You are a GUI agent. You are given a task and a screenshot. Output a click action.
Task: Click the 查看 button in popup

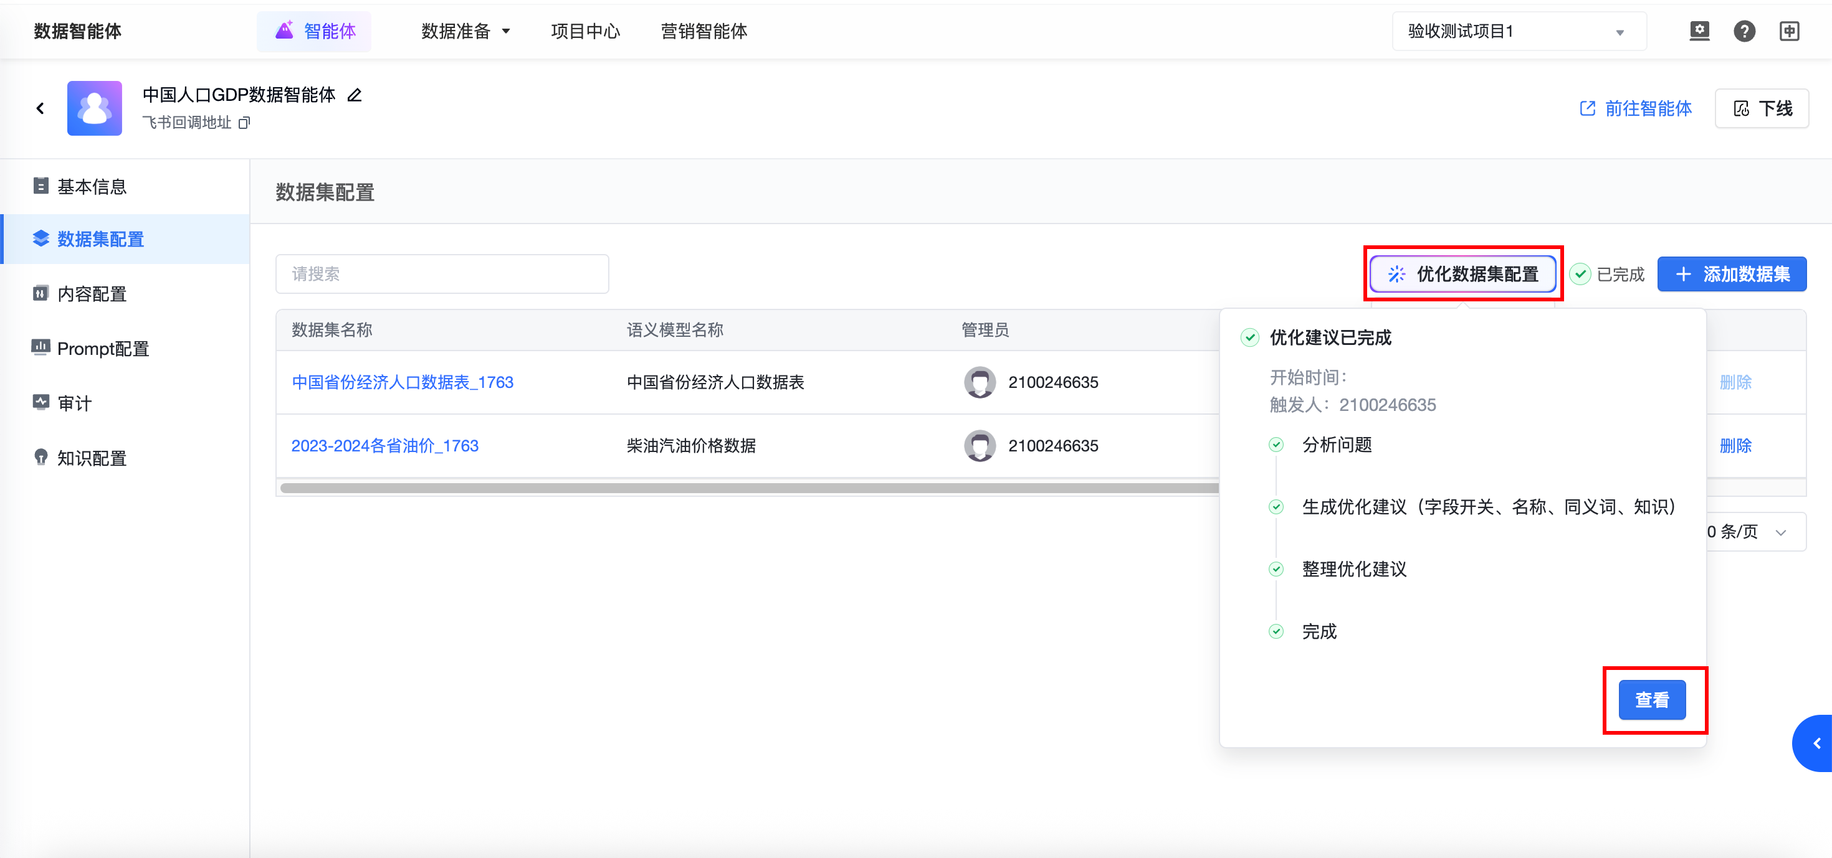coord(1651,699)
